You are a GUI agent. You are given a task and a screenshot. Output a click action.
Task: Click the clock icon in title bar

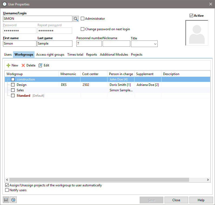click(4, 4)
